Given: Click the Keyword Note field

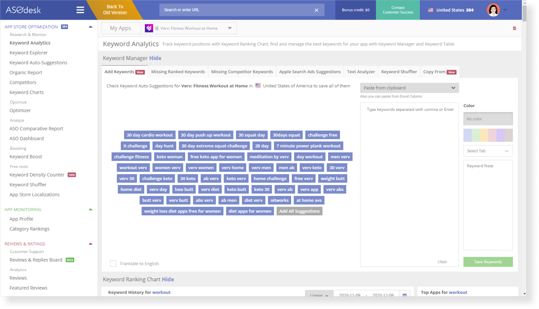Looking at the screenshot, I should tap(488, 205).
